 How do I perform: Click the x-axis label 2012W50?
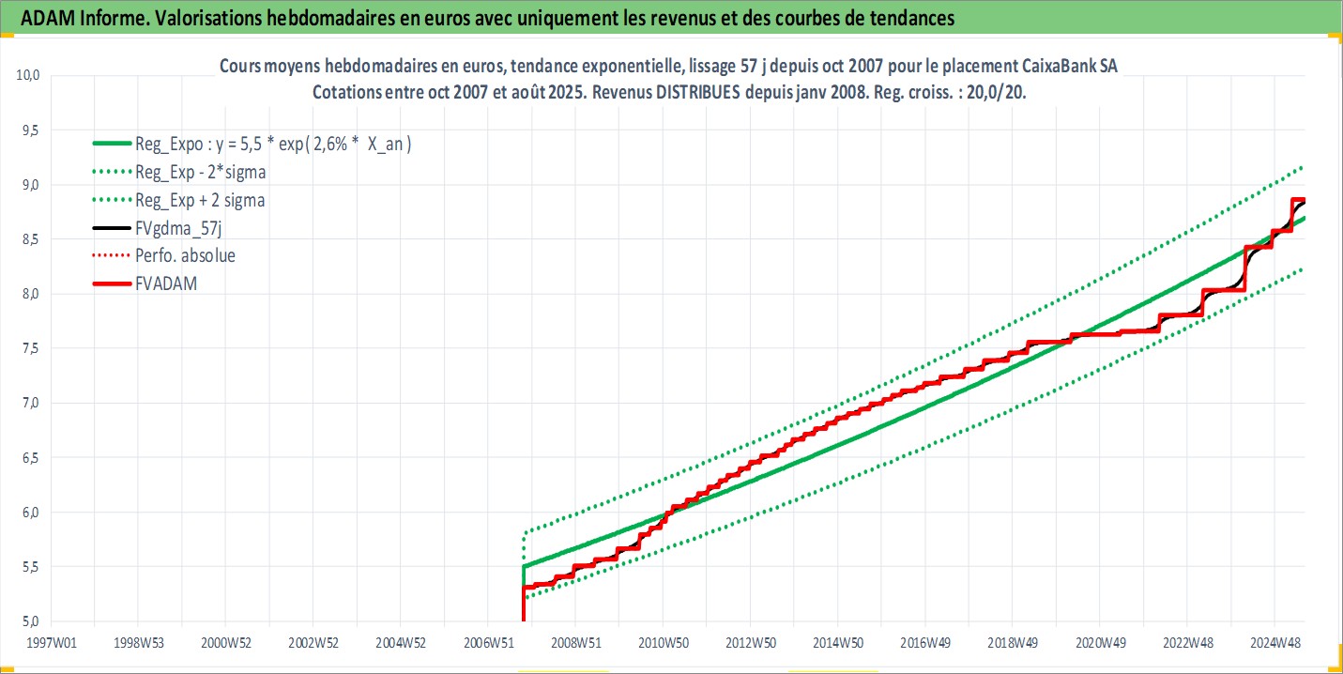click(750, 644)
